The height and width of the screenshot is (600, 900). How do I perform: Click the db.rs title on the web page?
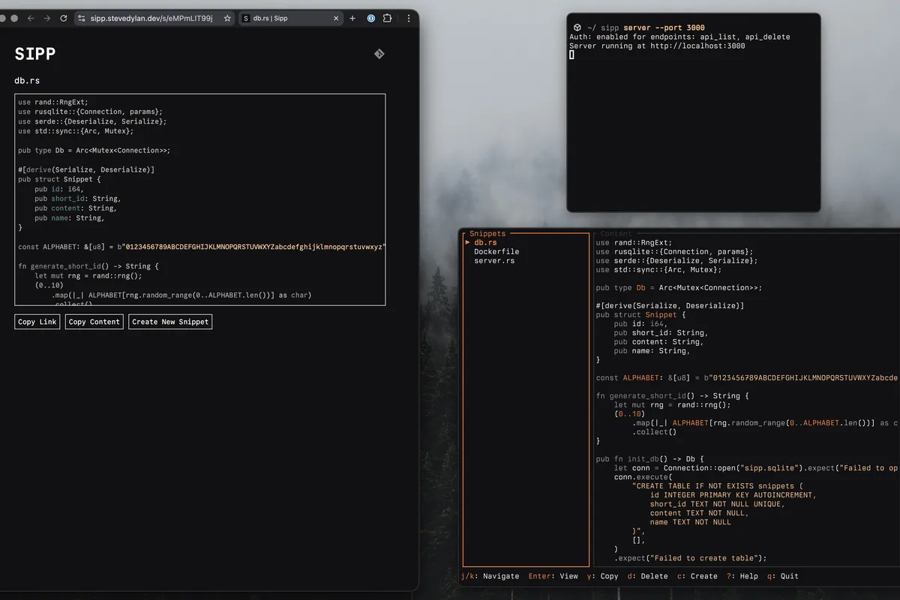click(x=27, y=80)
